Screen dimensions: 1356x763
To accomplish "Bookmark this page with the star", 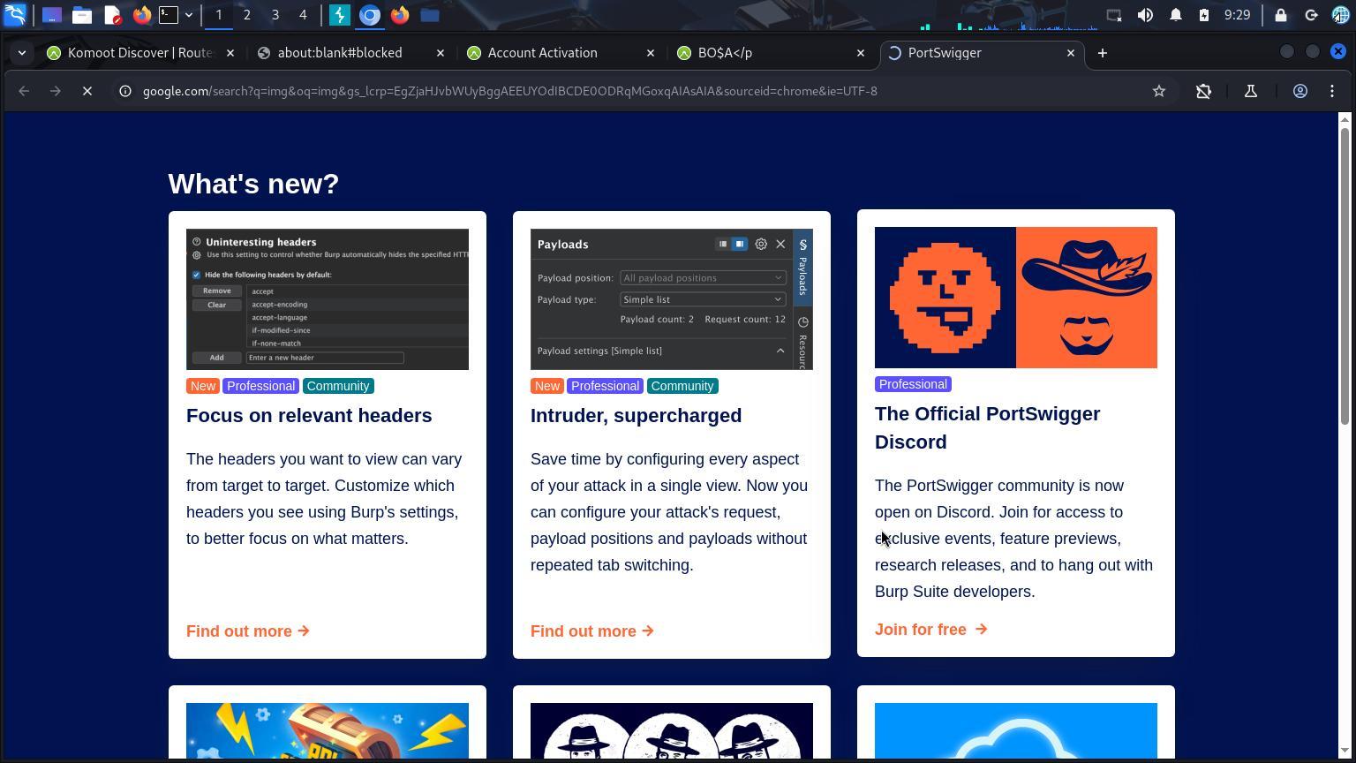I will pyautogui.click(x=1159, y=91).
